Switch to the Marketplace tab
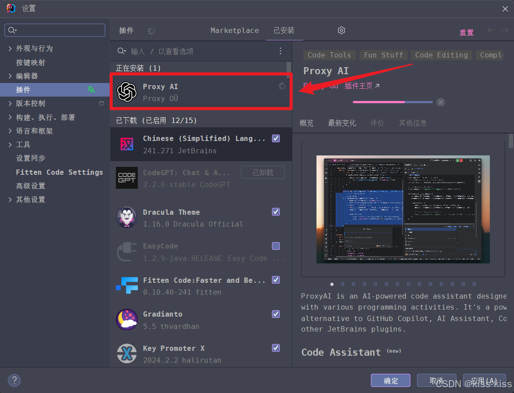The image size is (514, 393). click(x=235, y=30)
